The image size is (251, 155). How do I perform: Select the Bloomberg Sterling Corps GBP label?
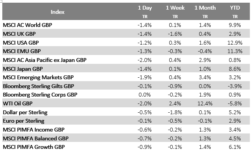click(40, 95)
